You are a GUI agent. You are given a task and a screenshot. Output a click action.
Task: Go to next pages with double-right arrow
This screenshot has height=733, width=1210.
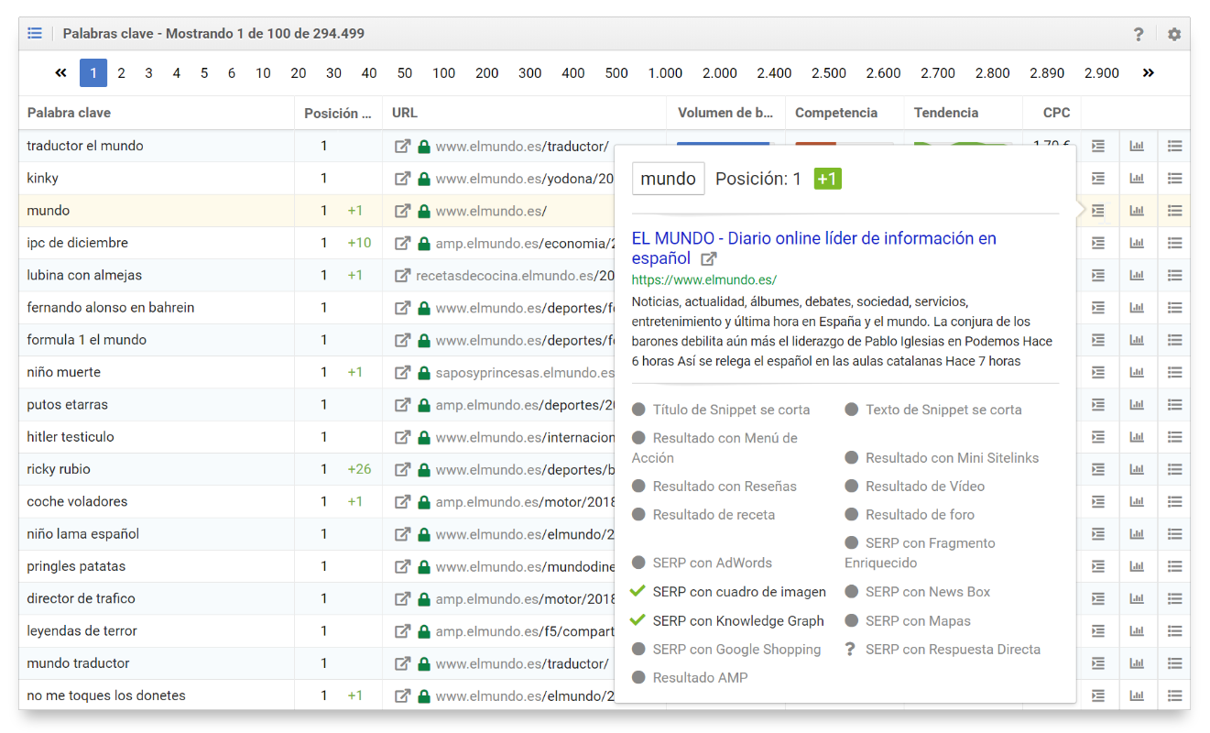1149,73
